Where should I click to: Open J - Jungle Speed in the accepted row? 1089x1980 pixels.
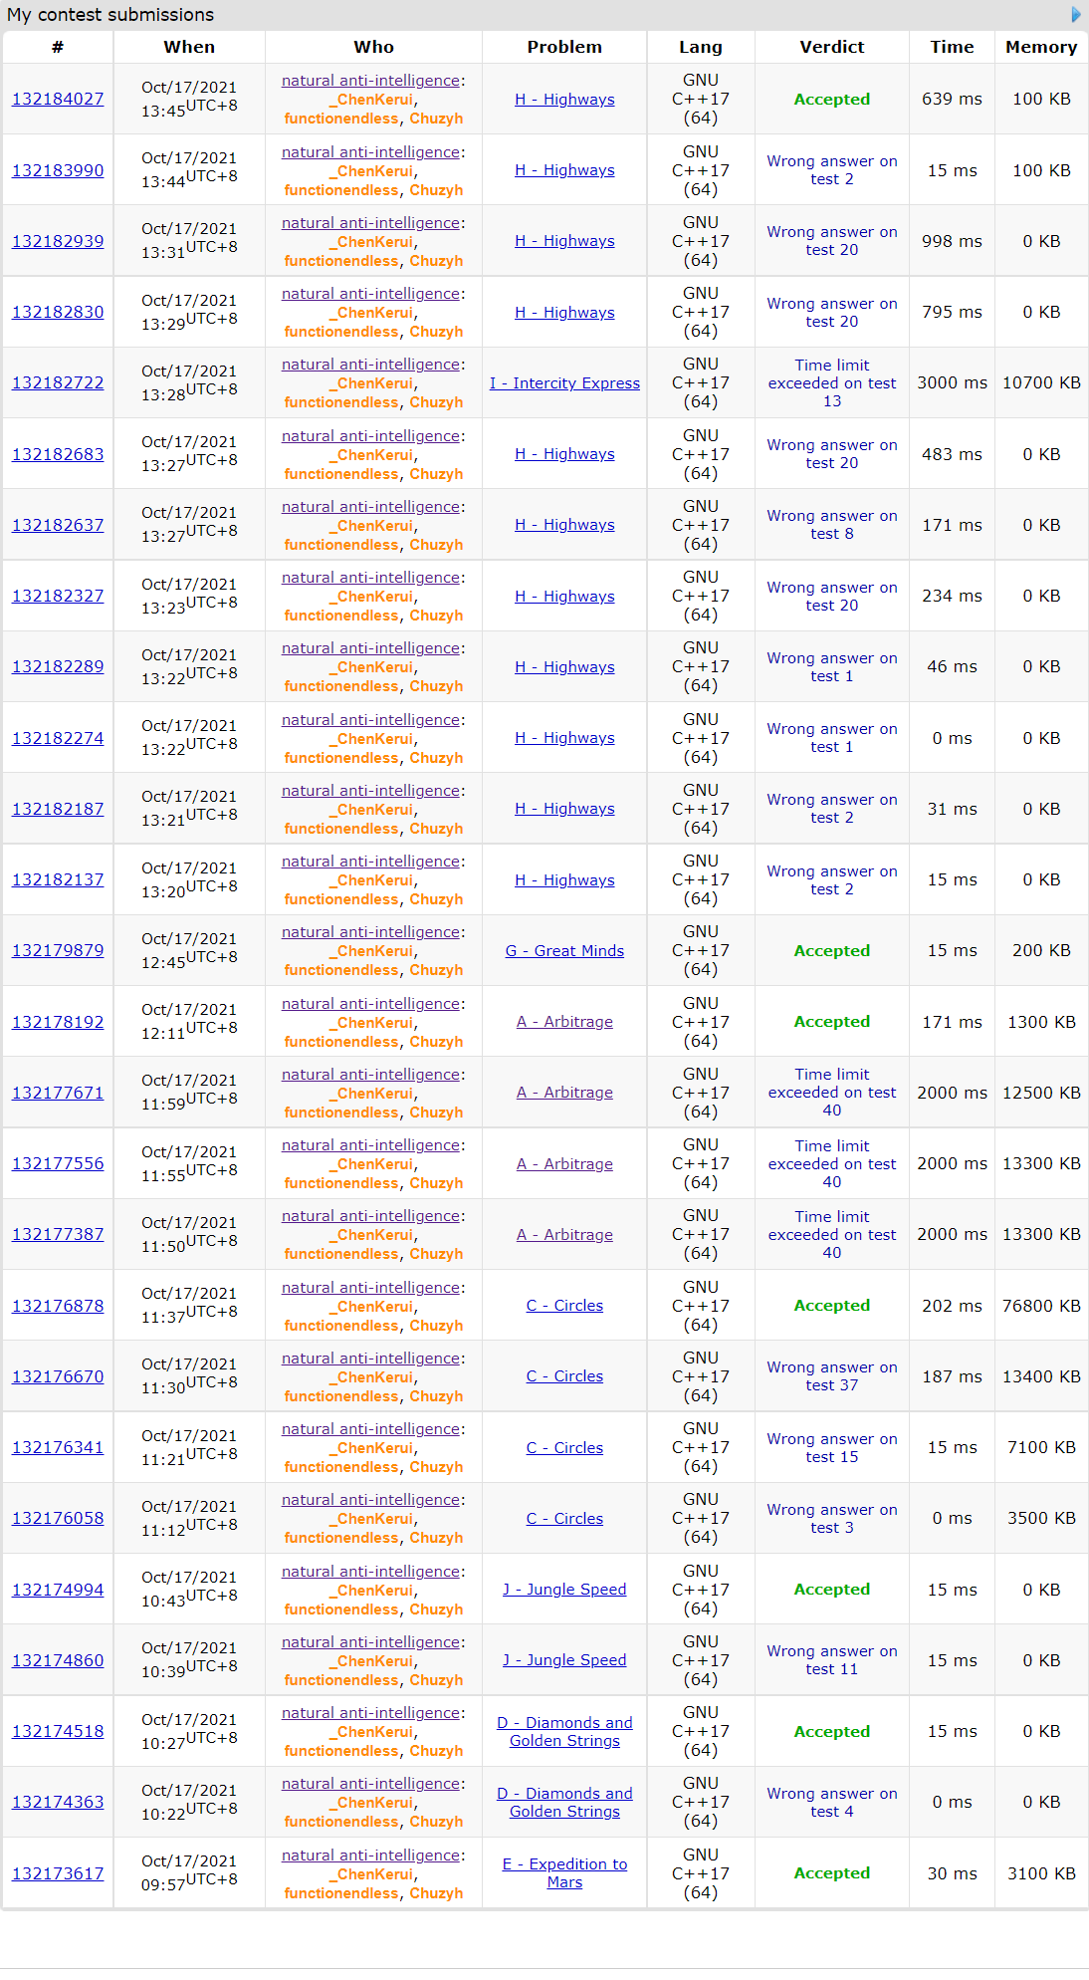[x=564, y=1590]
